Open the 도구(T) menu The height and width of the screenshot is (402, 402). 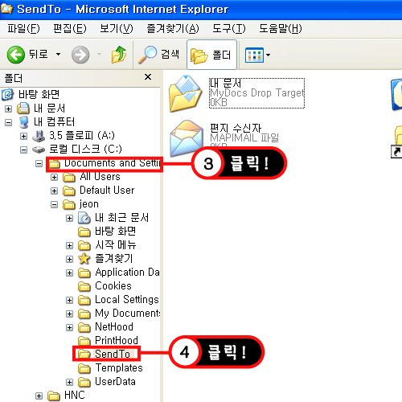[229, 28]
